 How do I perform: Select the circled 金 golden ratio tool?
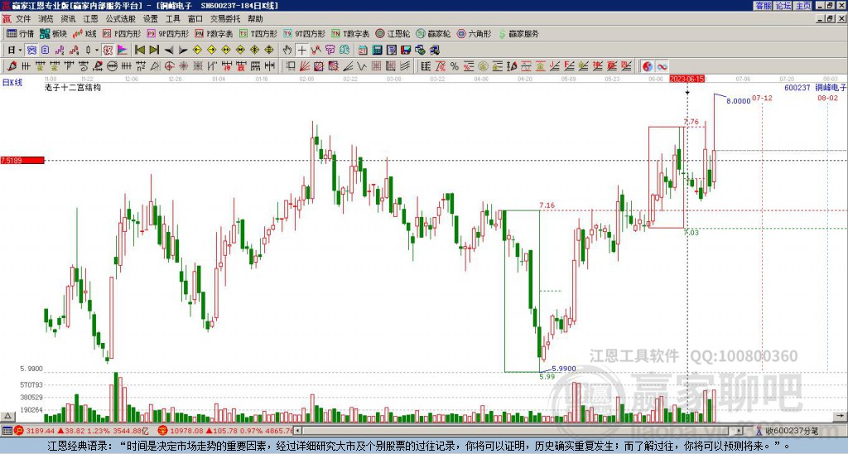[483, 66]
